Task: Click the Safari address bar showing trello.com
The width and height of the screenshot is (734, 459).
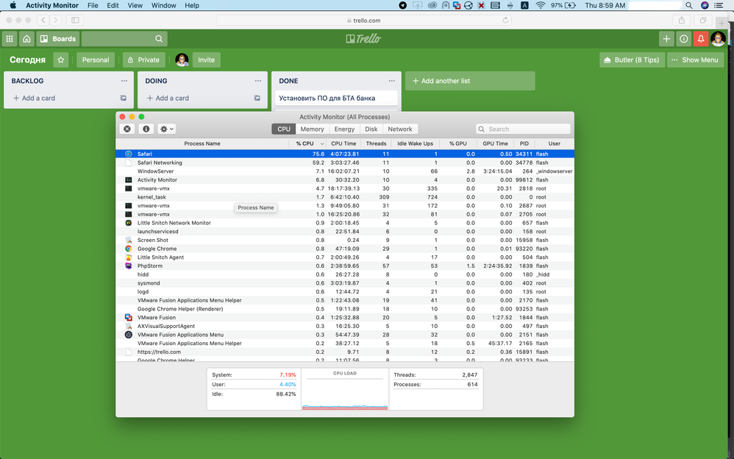Action: tap(364, 20)
